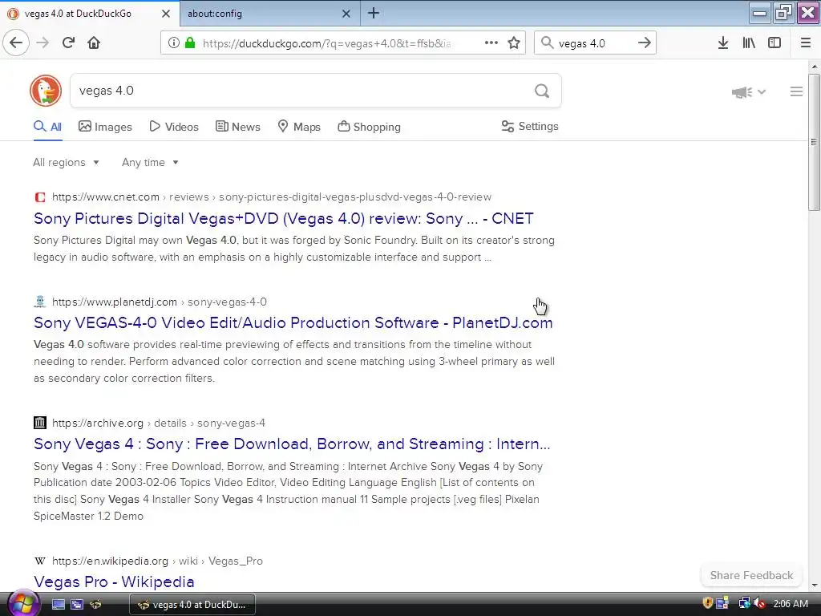821x616 pixels.
Task: Show All search results
Action: click(x=47, y=126)
